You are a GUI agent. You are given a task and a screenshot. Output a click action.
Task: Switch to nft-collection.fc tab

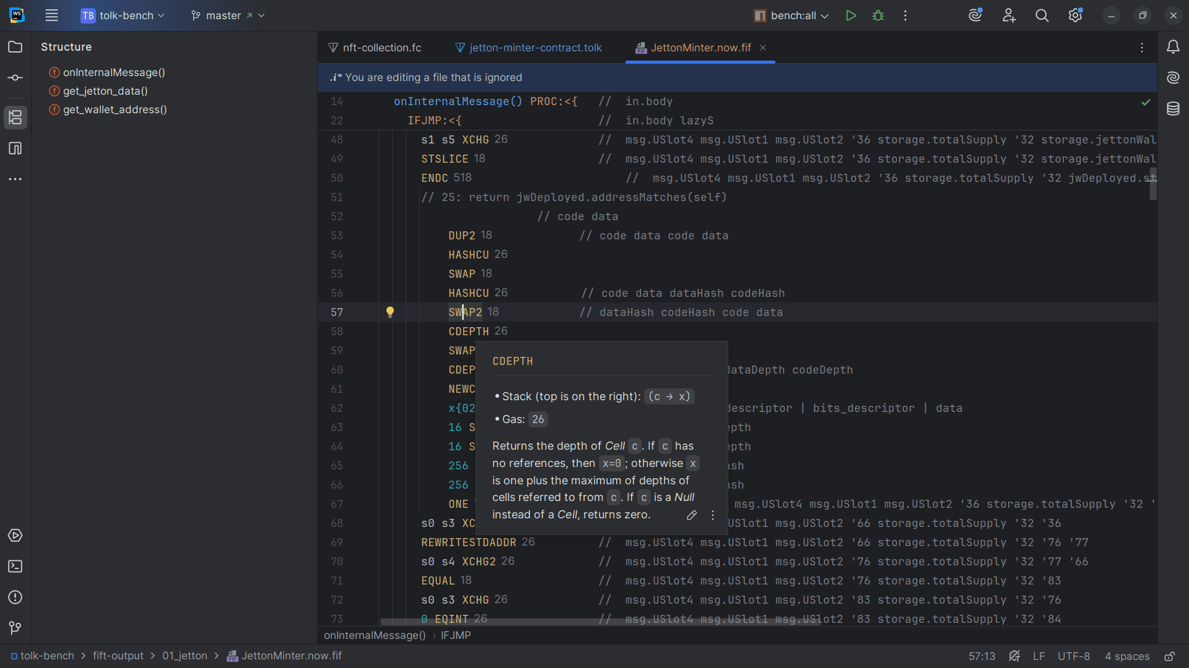point(375,48)
